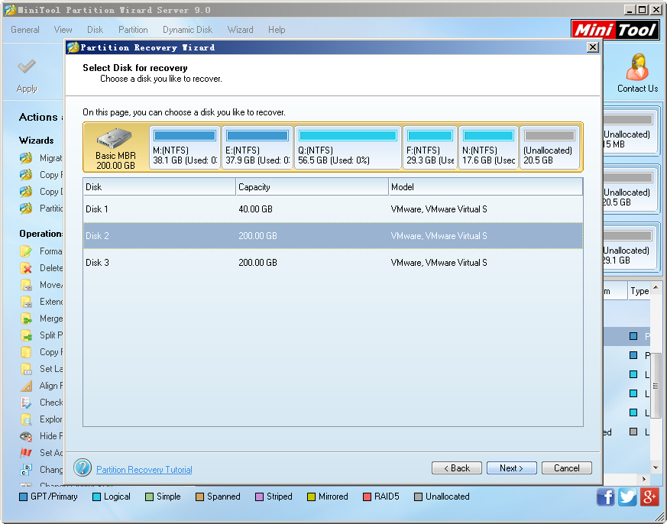Image resolution: width=667 pixels, height=524 pixels.
Task: Click the Apply checkmark icon
Action: [x=27, y=66]
